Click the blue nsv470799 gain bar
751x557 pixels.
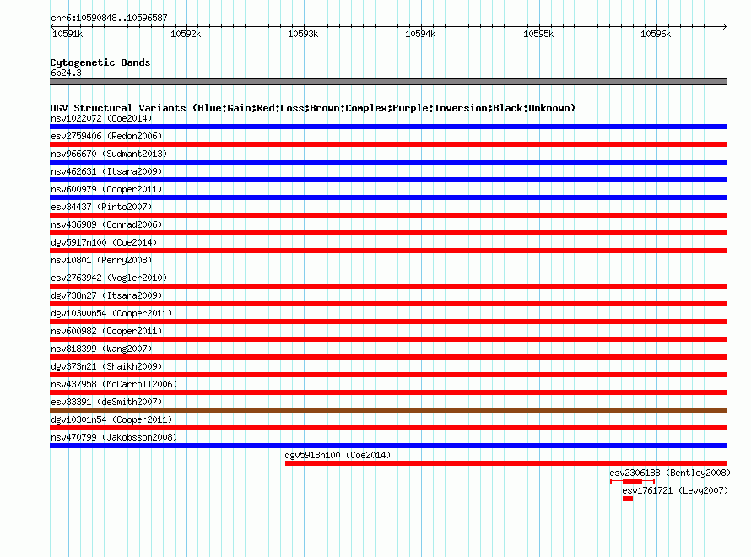(388, 446)
